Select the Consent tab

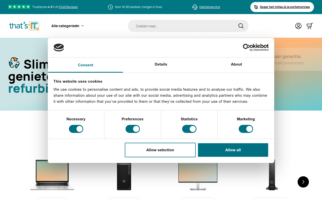click(86, 65)
